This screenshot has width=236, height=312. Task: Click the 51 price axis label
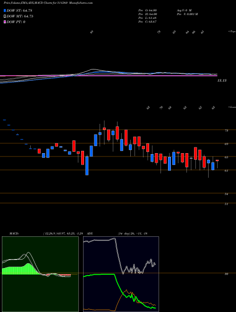(x=226, y=204)
